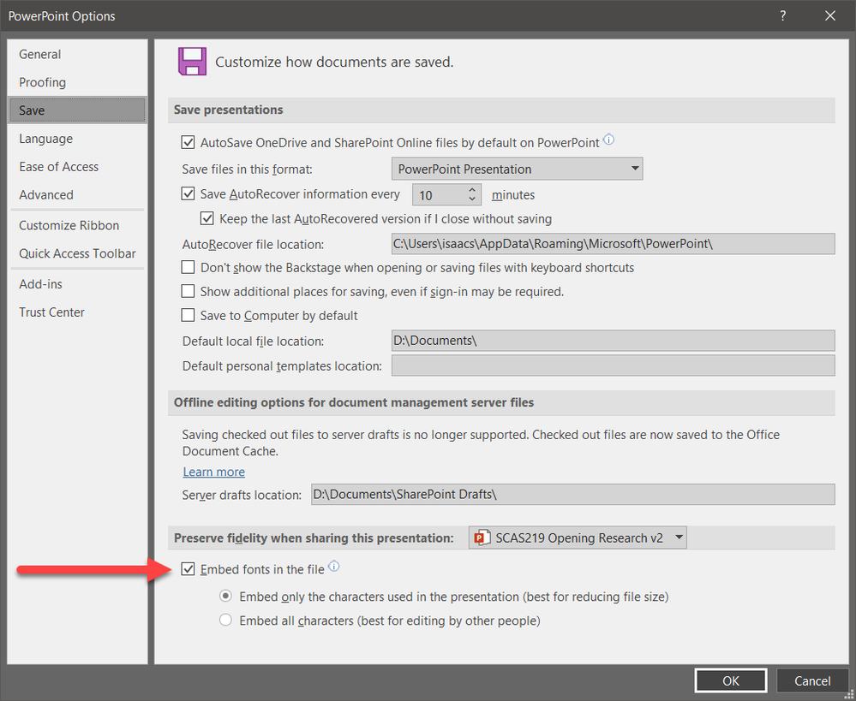Screen dimensions: 856x701
Task: Open the Save files in this format dropdown
Action: tap(517, 169)
